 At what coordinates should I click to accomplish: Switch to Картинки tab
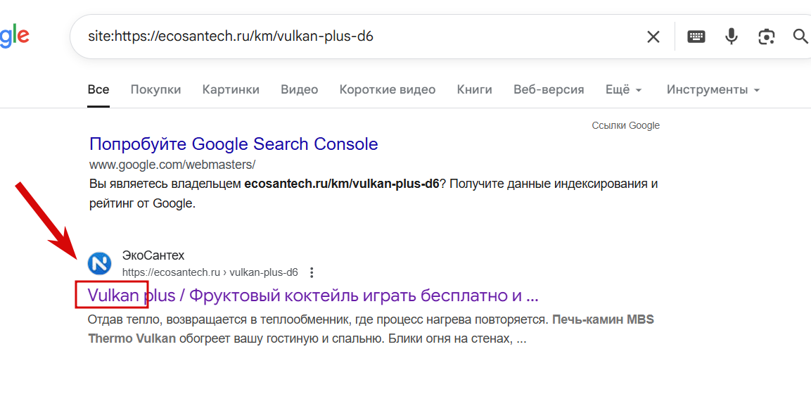[231, 89]
